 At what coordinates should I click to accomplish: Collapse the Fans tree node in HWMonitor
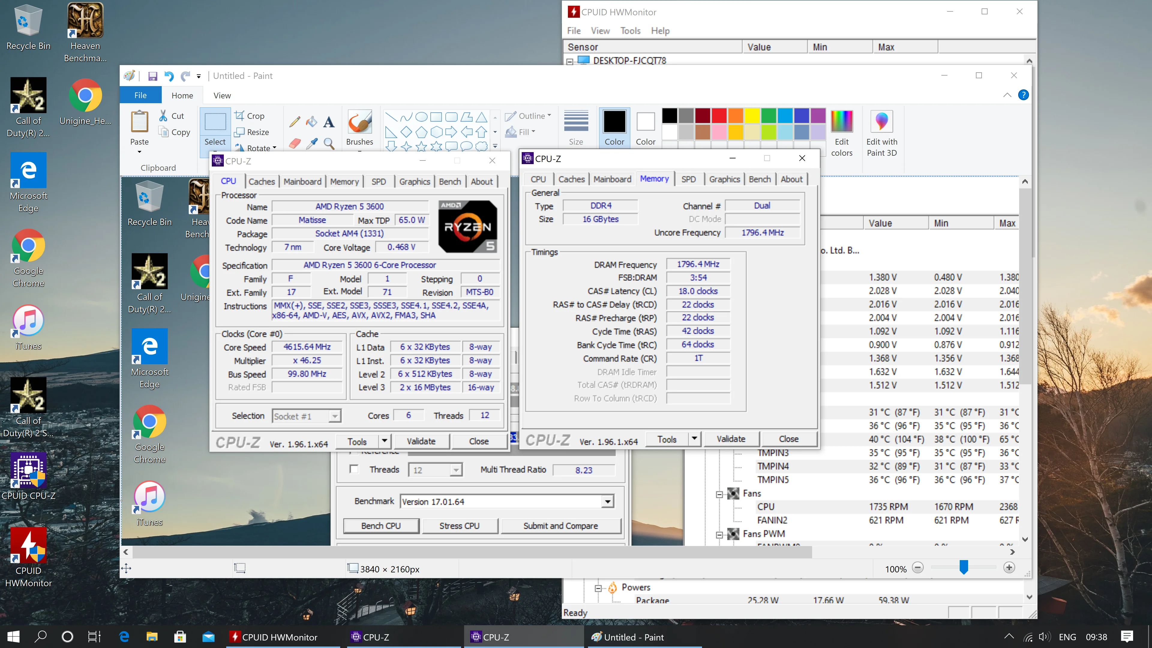coord(719,494)
